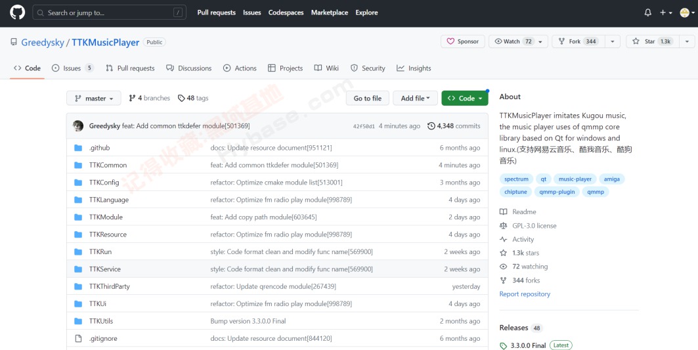Switch to the Issues tab
Screen dimensions: 698x350
coord(73,68)
